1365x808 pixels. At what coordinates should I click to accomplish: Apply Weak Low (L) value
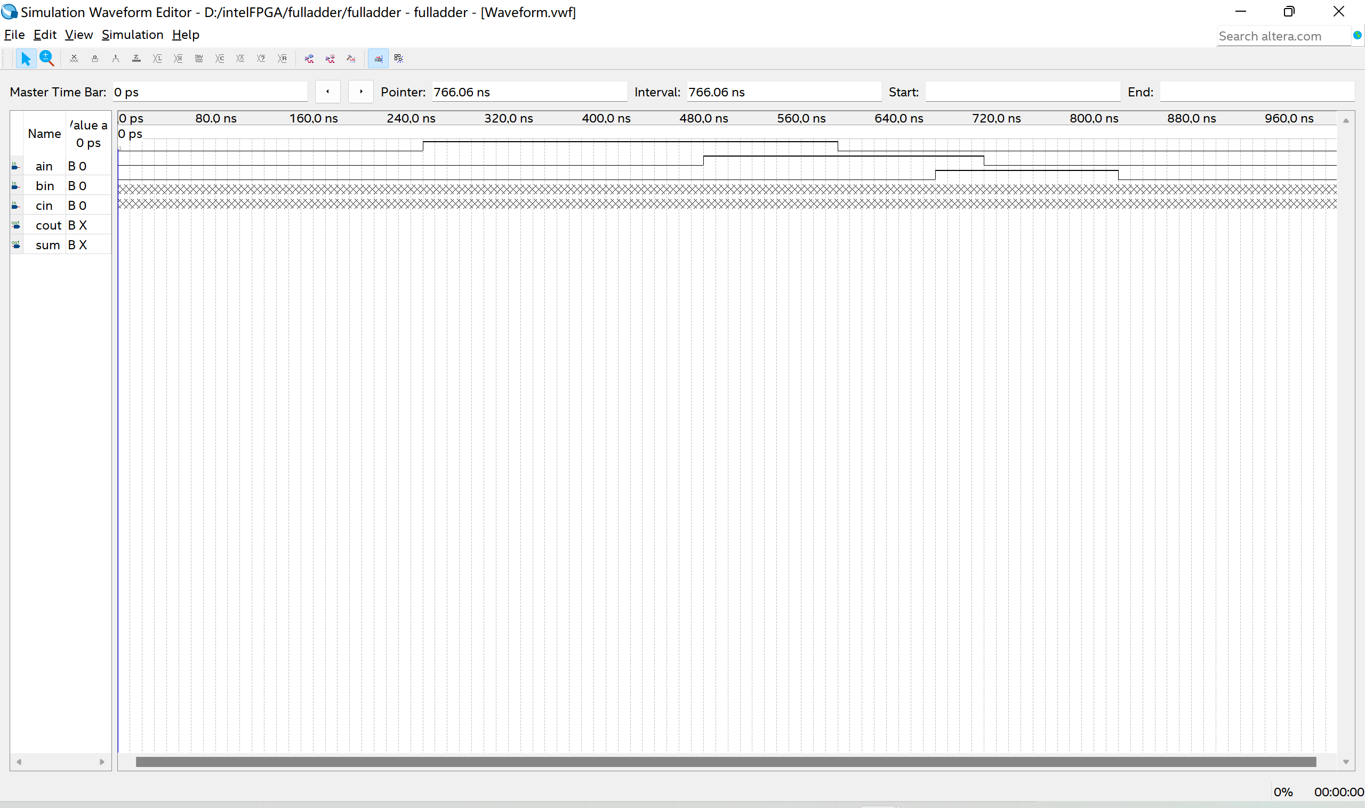coord(157,58)
